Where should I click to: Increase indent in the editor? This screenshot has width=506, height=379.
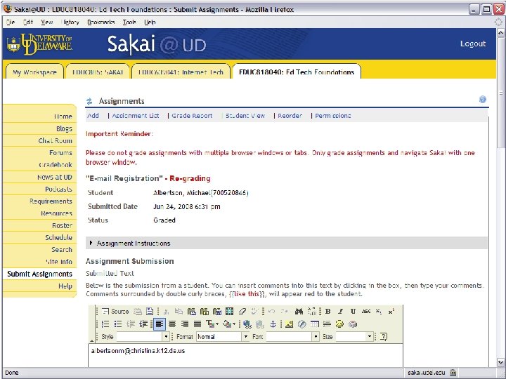(143, 324)
